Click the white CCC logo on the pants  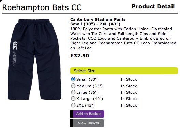(15, 45)
